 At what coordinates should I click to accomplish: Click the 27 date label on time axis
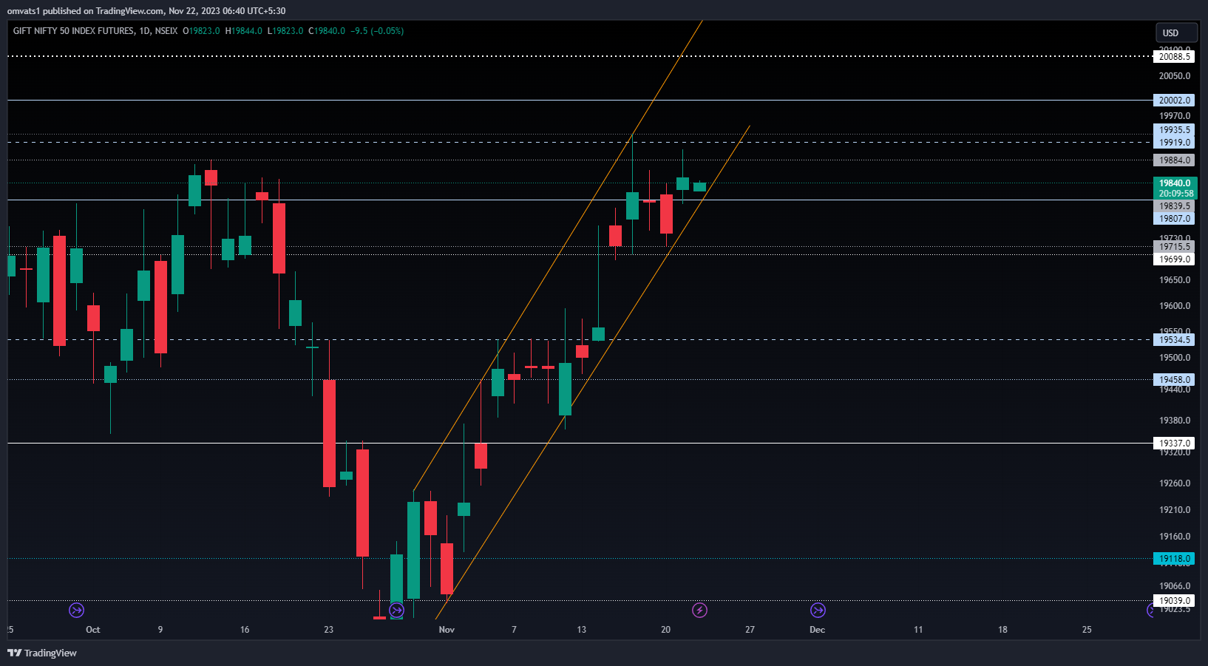pos(750,630)
